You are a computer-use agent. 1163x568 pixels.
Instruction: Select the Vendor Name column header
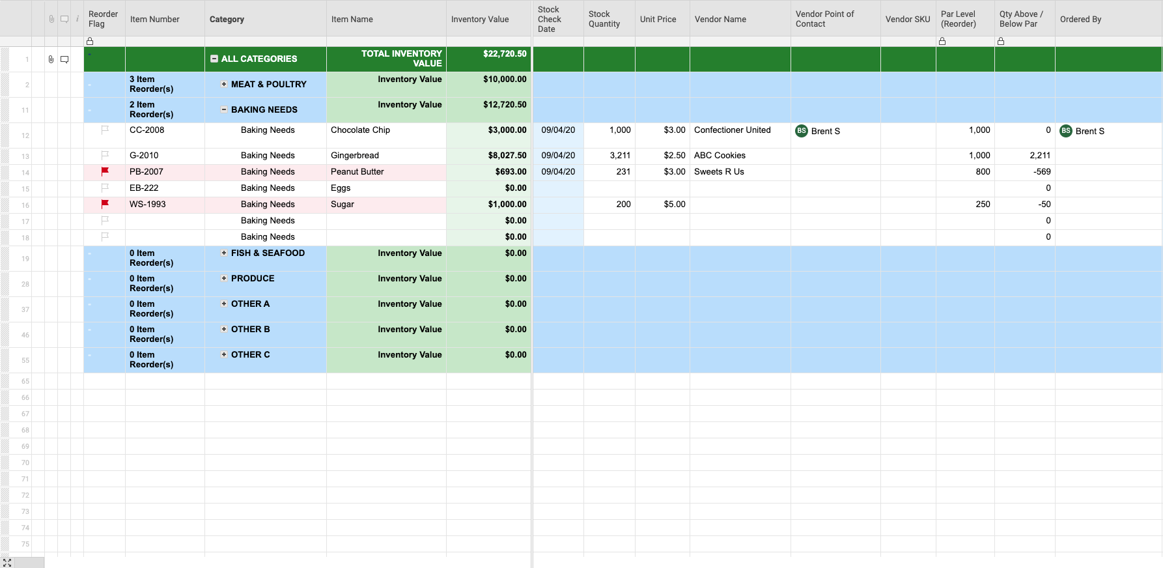coord(740,19)
